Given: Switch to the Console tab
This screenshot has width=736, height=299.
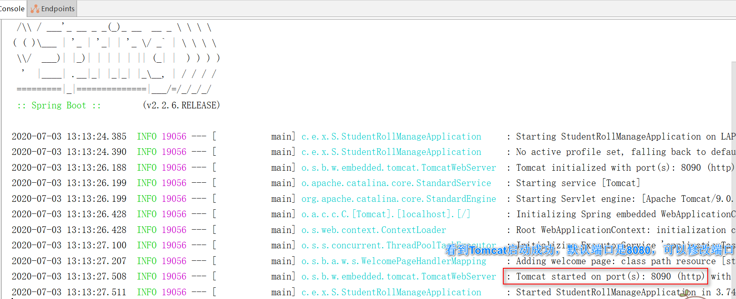Looking at the screenshot, I should tap(12, 8).
